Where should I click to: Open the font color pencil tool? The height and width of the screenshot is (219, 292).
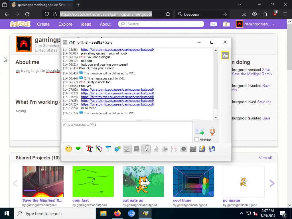99,149
